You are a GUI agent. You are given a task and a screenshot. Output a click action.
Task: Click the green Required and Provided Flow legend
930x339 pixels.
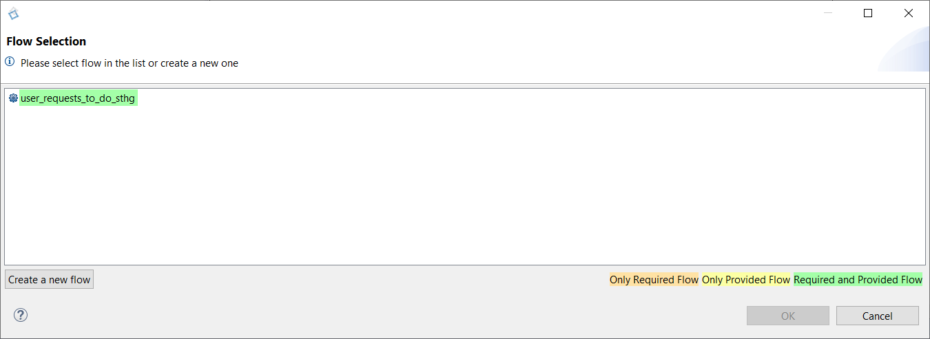(x=858, y=280)
